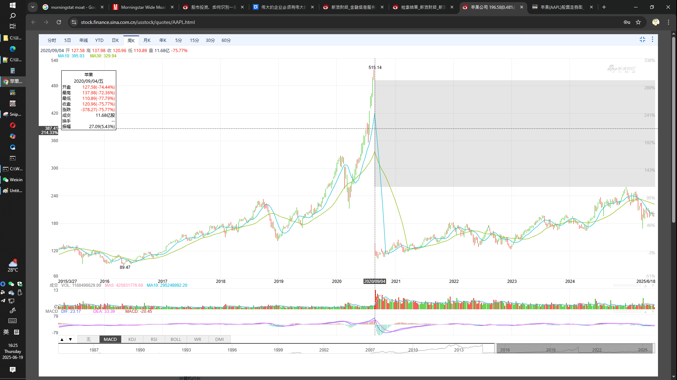The width and height of the screenshot is (677, 380).
Task: Select the KDJ indicator
Action: click(x=132, y=340)
